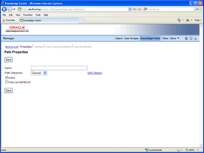Screen dimensions: 204x153
Task: Go to the Titles section
Action: pyautogui.click(x=165, y=38)
